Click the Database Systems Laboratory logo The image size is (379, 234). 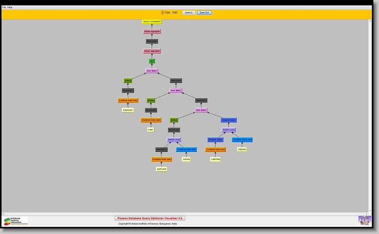pyautogui.click(x=16, y=221)
